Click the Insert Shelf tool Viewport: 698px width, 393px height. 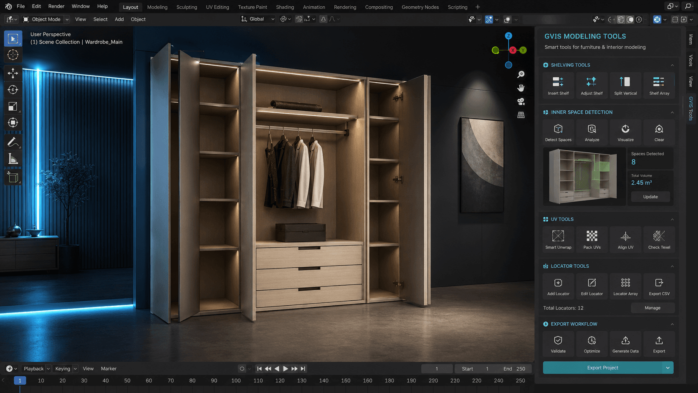click(x=558, y=86)
